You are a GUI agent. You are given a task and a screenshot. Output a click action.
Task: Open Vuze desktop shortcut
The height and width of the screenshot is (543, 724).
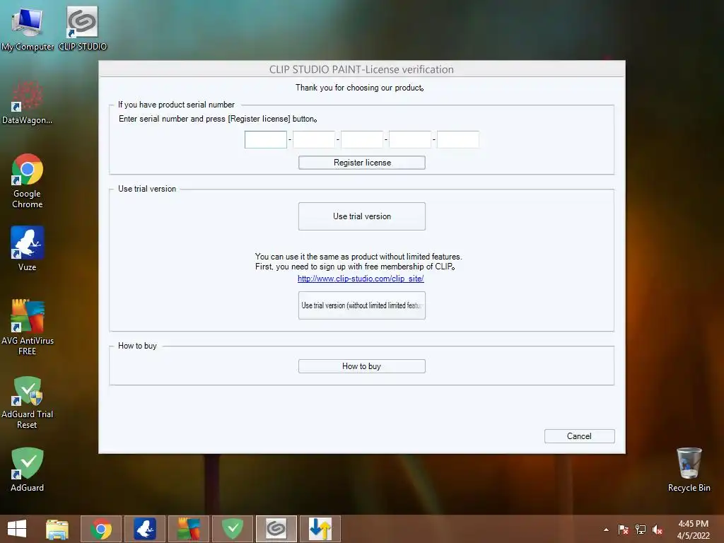28,248
